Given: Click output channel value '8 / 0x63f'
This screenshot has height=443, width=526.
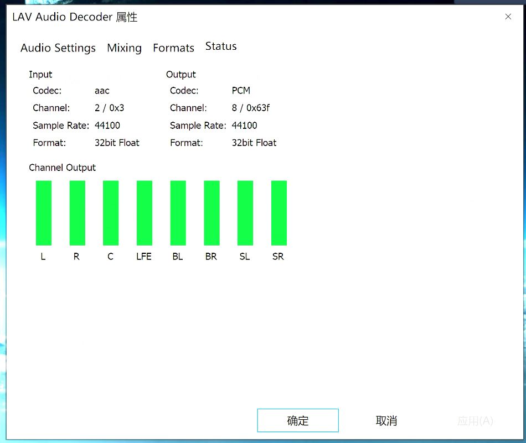Looking at the screenshot, I should pyautogui.click(x=251, y=108).
